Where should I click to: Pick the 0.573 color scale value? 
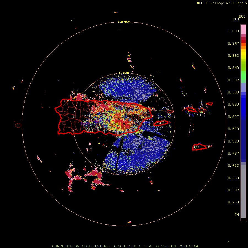pos(233,129)
